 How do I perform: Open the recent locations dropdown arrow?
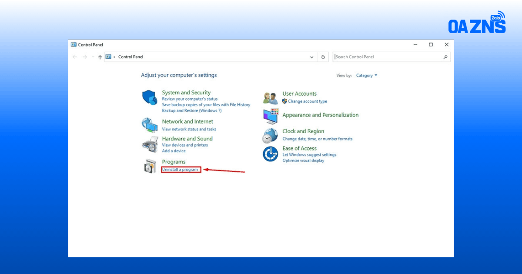pos(93,57)
